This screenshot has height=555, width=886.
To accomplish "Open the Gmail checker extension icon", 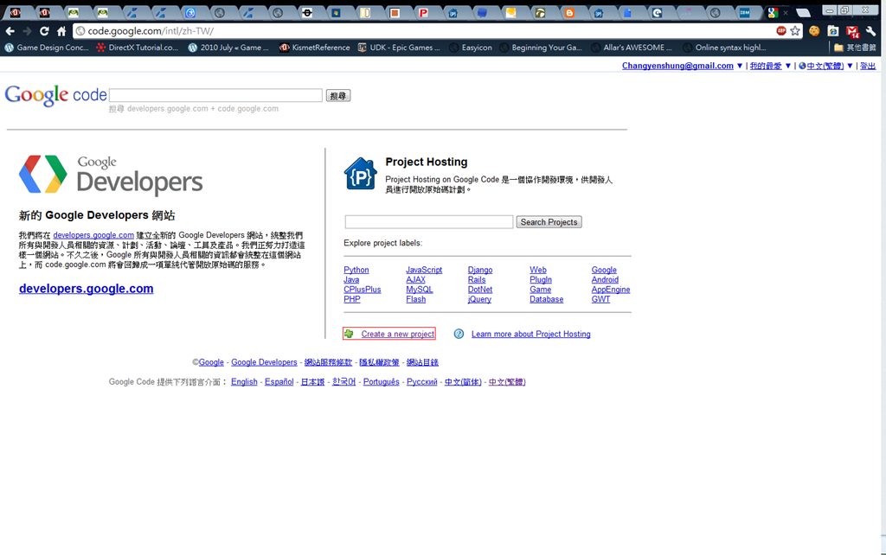I will 852,32.
